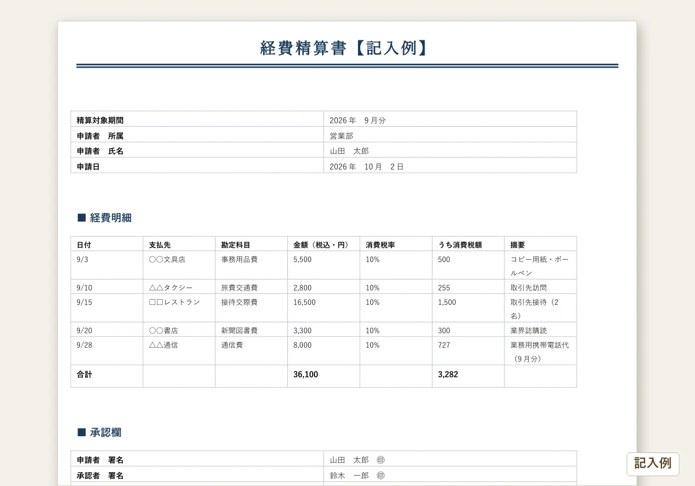
Task: Click the total amount 36,100
Action: [305, 374]
